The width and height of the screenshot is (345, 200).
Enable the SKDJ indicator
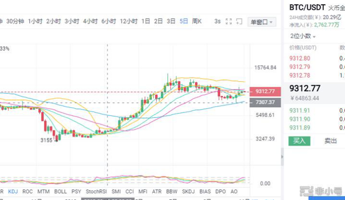[188, 192]
